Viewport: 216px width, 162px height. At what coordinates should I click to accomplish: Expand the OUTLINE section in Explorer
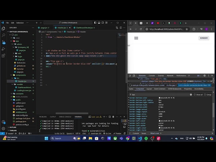point(13,127)
